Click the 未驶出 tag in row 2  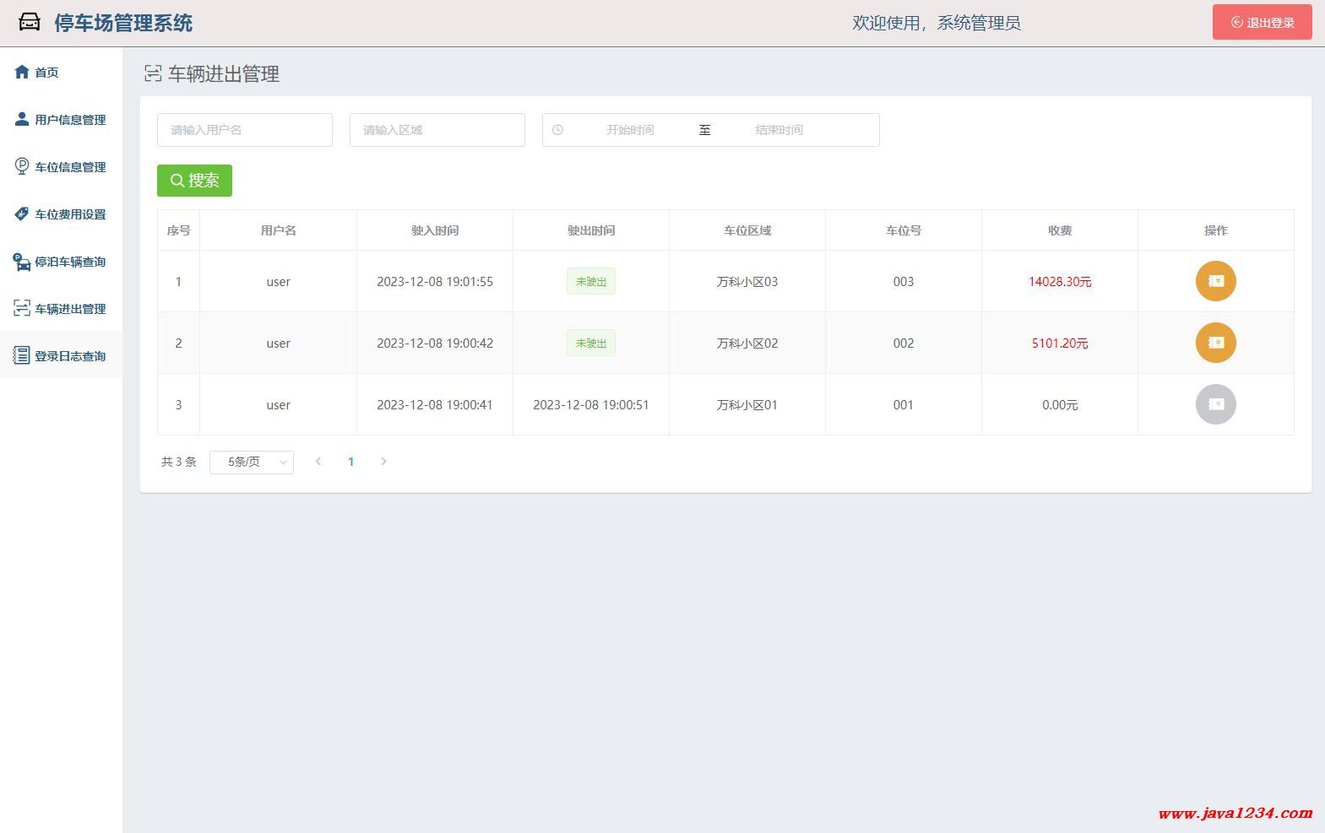click(591, 343)
